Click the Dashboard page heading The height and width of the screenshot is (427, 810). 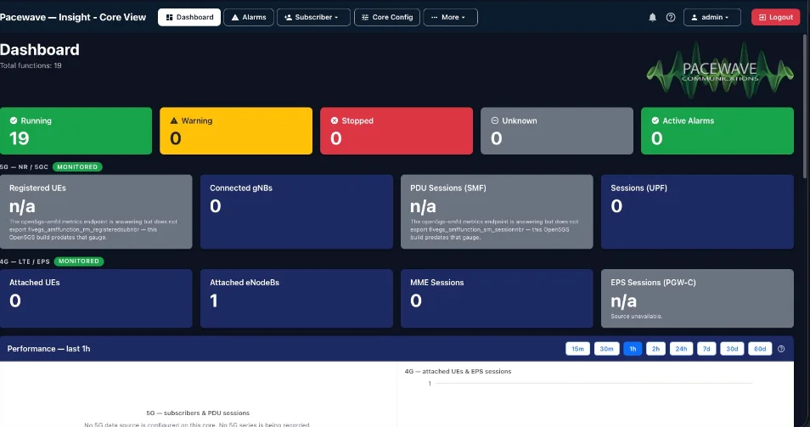click(40, 49)
